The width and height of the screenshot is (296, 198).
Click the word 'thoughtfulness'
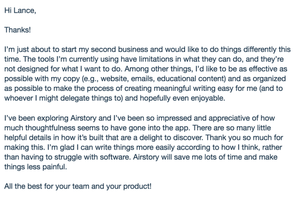[50, 128]
